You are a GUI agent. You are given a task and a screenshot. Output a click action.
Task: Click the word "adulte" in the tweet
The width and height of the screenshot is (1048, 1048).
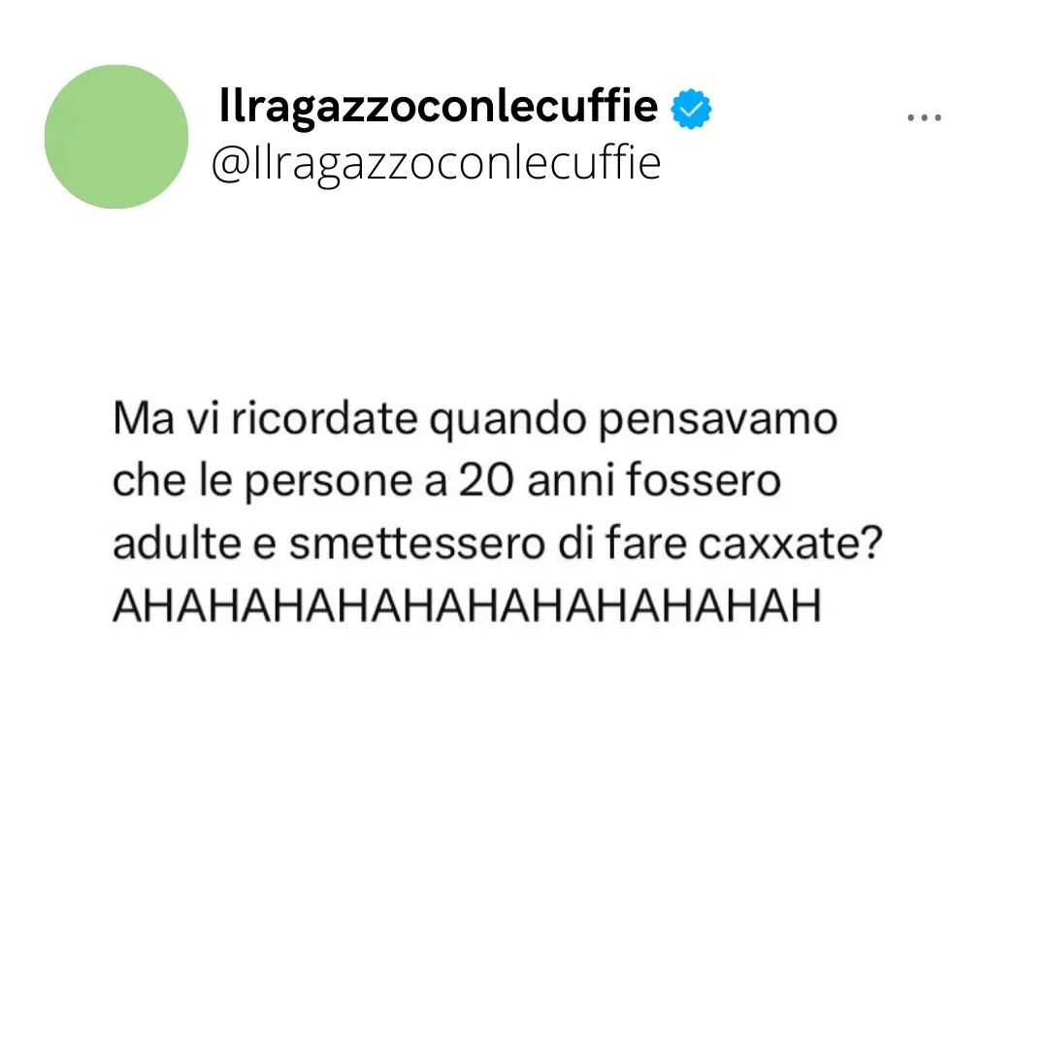tap(177, 542)
